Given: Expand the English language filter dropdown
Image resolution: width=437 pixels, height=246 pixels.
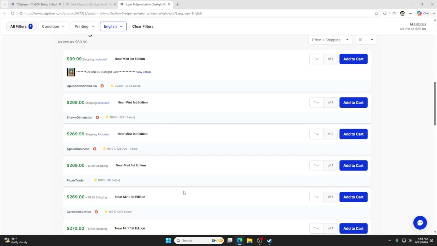Looking at the screenshot, I should [x=113, y=26].
